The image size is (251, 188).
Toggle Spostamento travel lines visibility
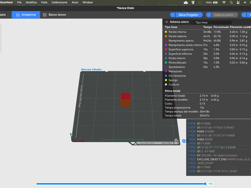[x=175, y=67]
